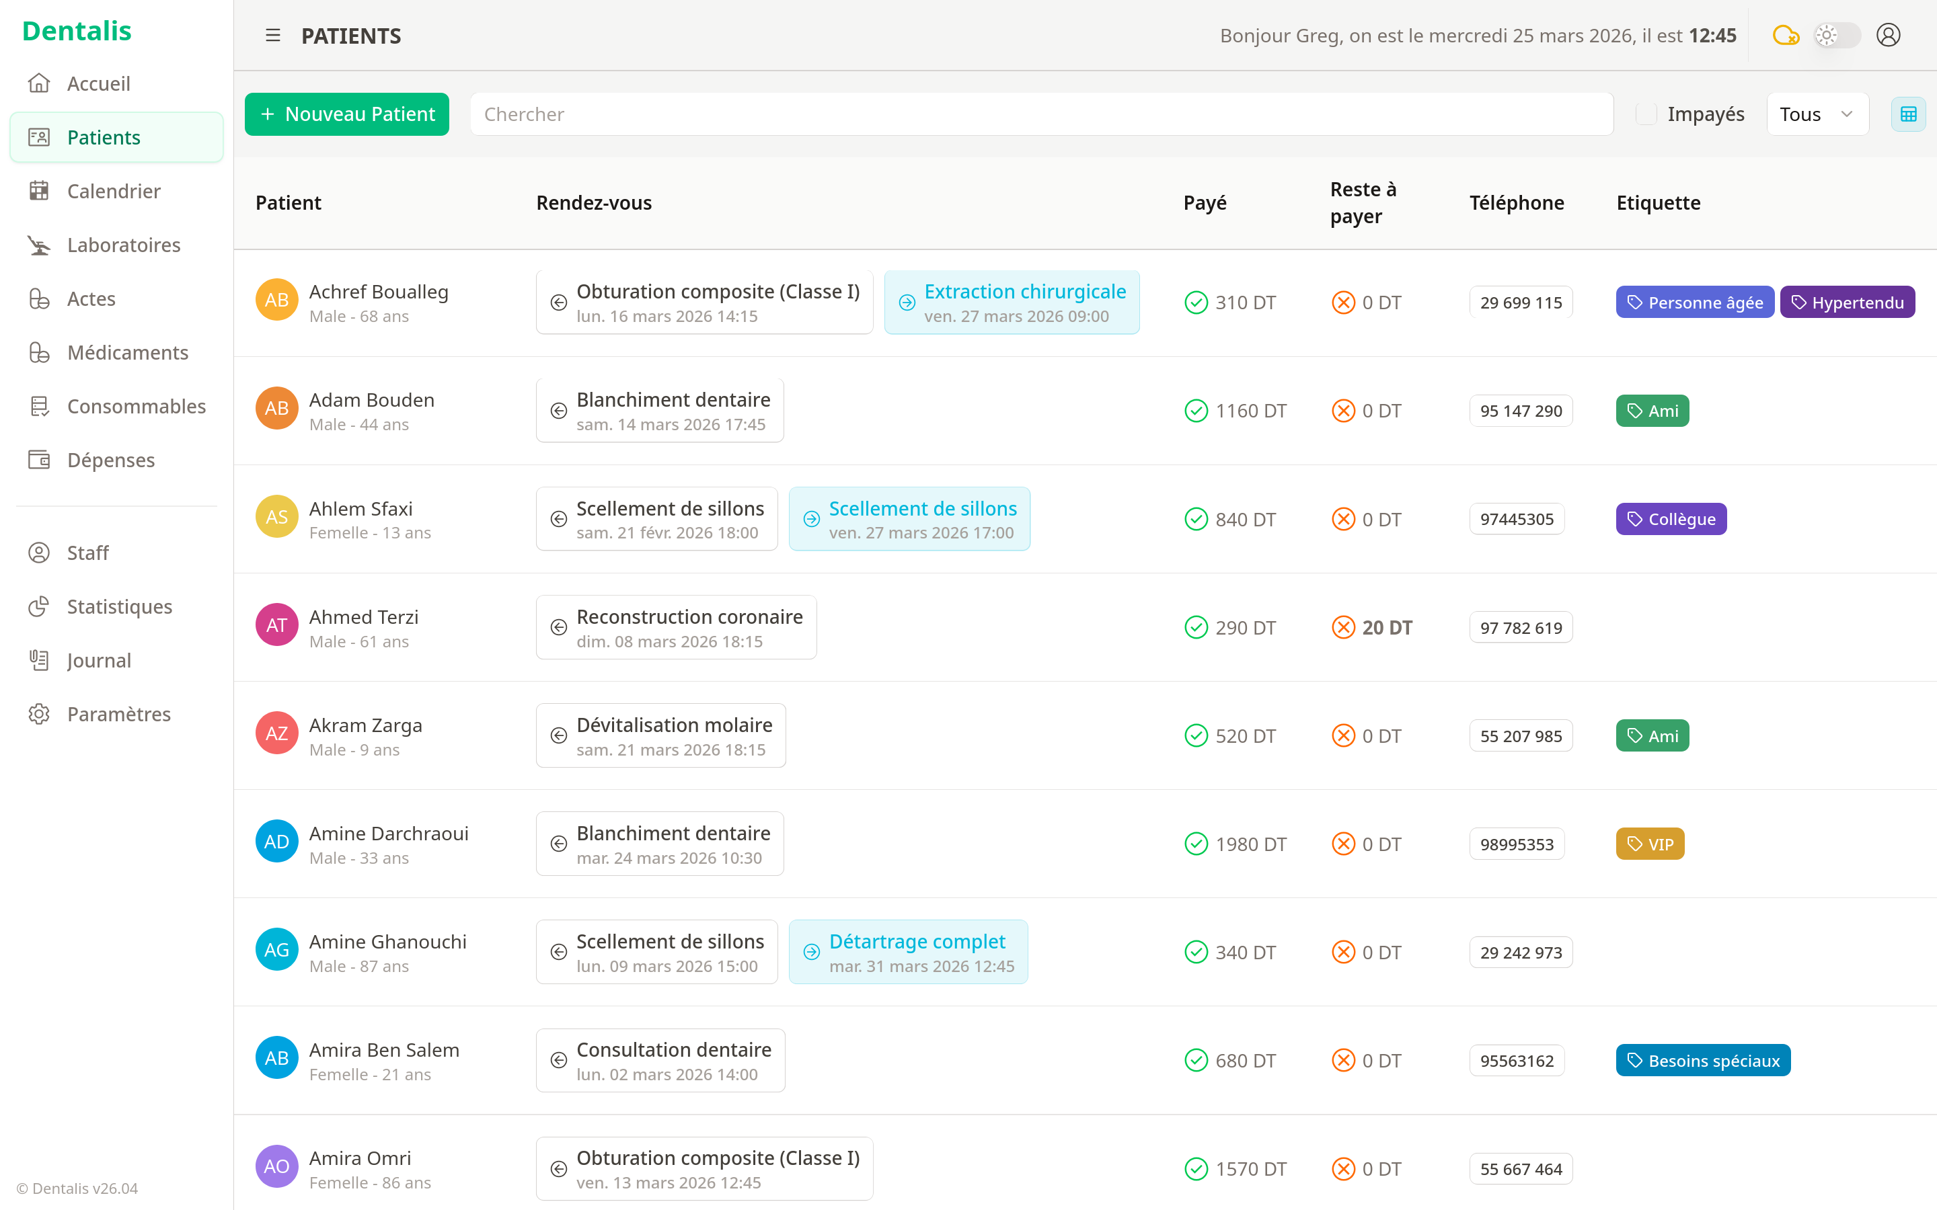Click Achref Boualleg's AB avatar
This screenshot has height=1210, width=1937.
click(276, 300)
